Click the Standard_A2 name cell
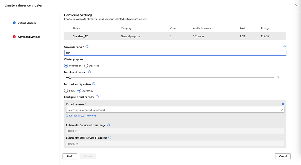Screen dimensions: 301x165 pyautogui.click(x=80, y=36)
